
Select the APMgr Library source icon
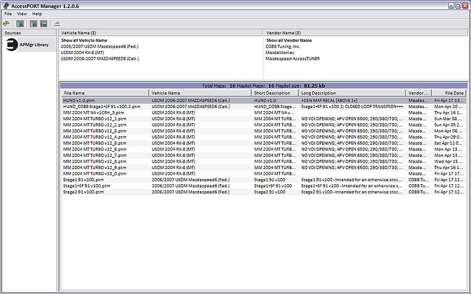tap(12, 45)
